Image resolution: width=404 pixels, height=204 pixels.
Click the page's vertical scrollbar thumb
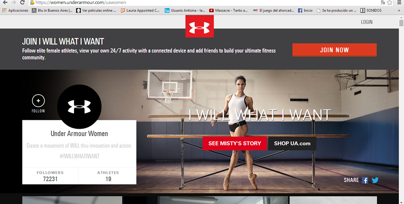[x=401, y=23]
